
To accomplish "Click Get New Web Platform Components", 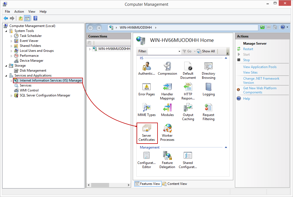I will coord(260,90).
